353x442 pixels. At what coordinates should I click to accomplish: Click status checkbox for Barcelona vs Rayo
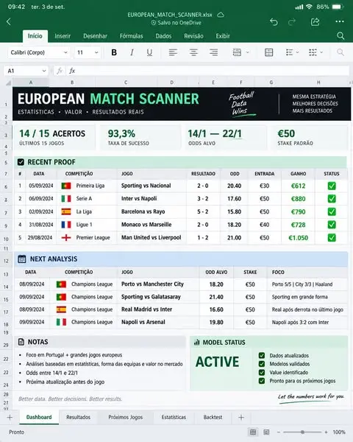click(x=332, y=211)
